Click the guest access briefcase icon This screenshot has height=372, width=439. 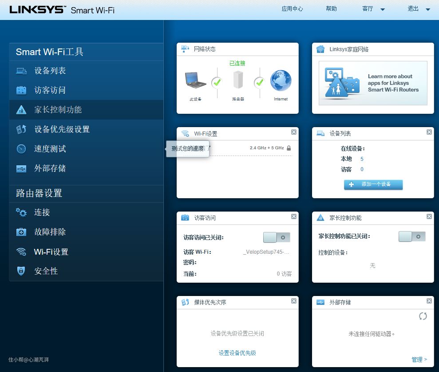pos(21,90)
